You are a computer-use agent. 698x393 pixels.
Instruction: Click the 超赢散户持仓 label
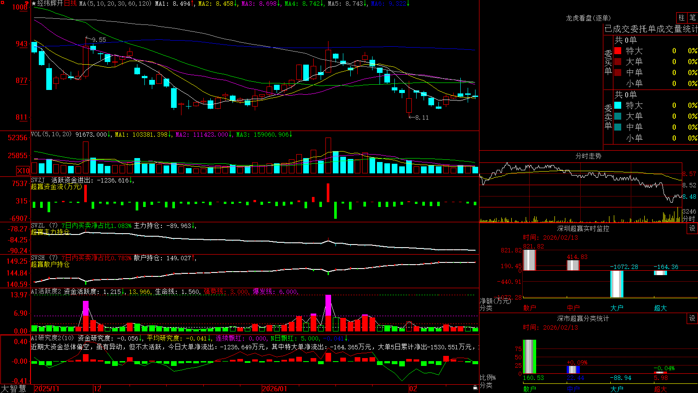tap(50, 264)
